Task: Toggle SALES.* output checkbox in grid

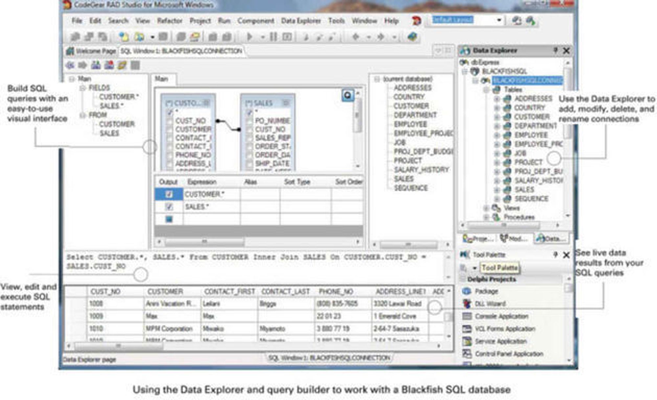Action: [169, 207]
